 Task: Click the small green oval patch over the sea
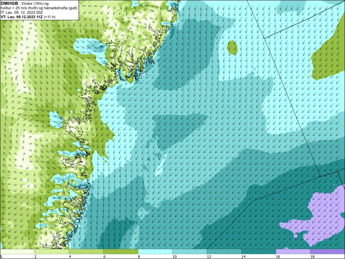pos(232,47)
